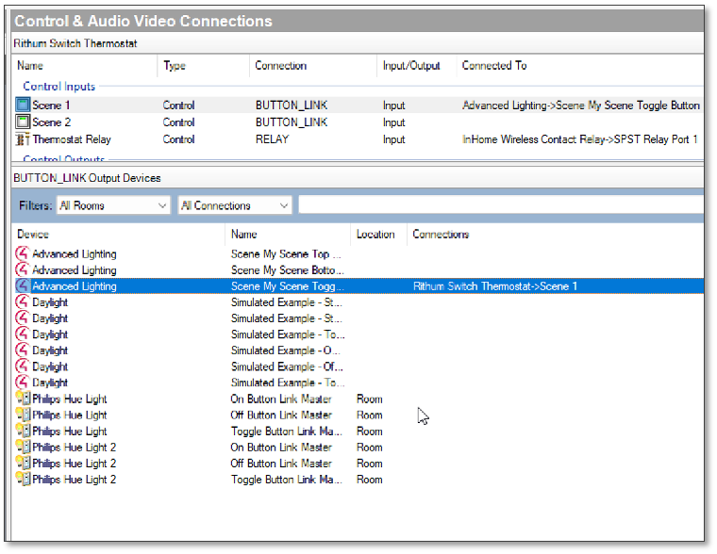Image resolution: width=717 pixels, height=554 pixels.
Task: Select the Scene 1 row name
Action: click(51, 106)
